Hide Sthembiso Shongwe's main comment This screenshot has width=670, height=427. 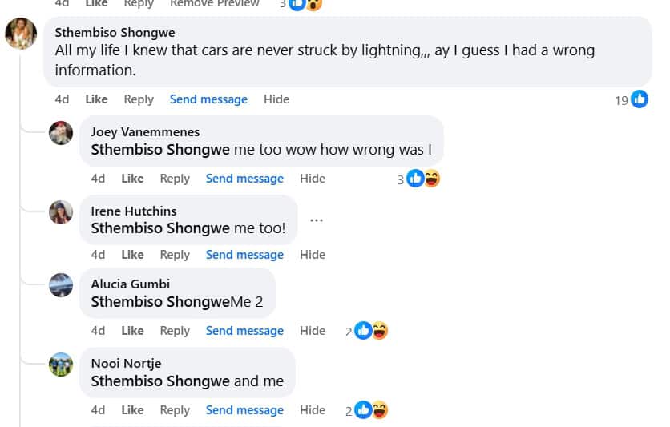[276, 99]
